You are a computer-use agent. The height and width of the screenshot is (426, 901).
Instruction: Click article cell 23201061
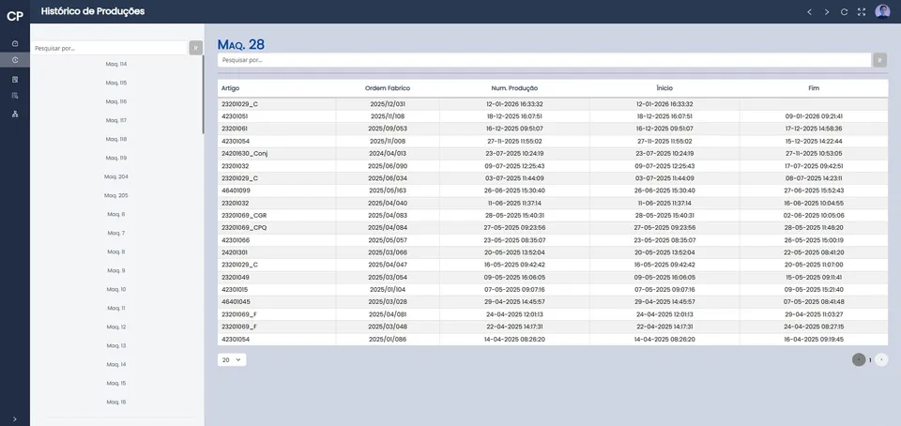(277, 129)
